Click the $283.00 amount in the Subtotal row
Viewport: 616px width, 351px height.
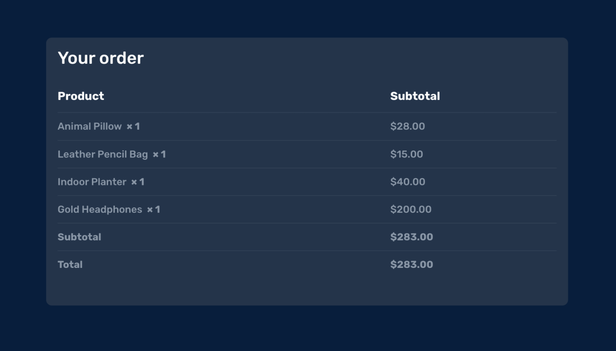tap(411, 237)
